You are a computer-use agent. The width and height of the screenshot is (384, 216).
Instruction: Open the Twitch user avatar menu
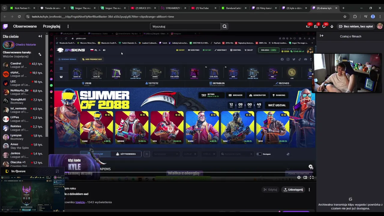[379, 26]
